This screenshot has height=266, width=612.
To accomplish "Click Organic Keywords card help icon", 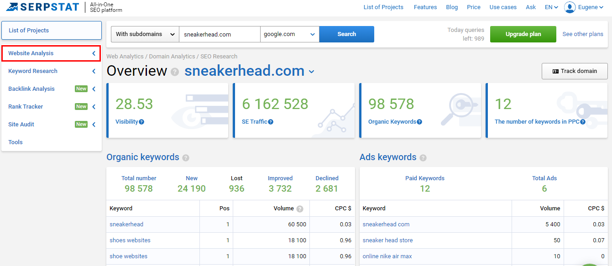I will click(x=419, y=122).
